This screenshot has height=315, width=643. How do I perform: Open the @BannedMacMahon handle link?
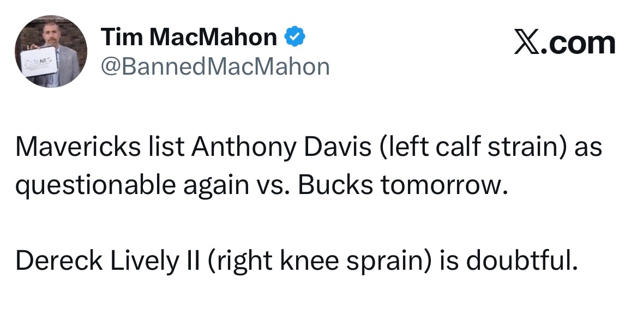click(215, 66)
